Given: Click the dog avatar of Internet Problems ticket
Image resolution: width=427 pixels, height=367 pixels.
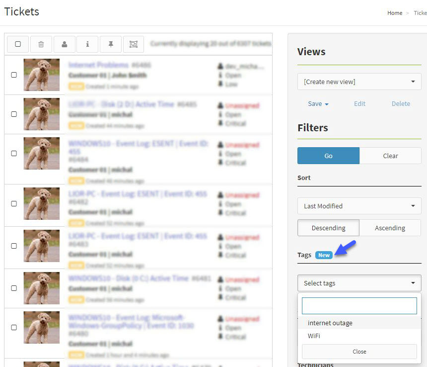Looking at the screenshot, I should 42,75.
